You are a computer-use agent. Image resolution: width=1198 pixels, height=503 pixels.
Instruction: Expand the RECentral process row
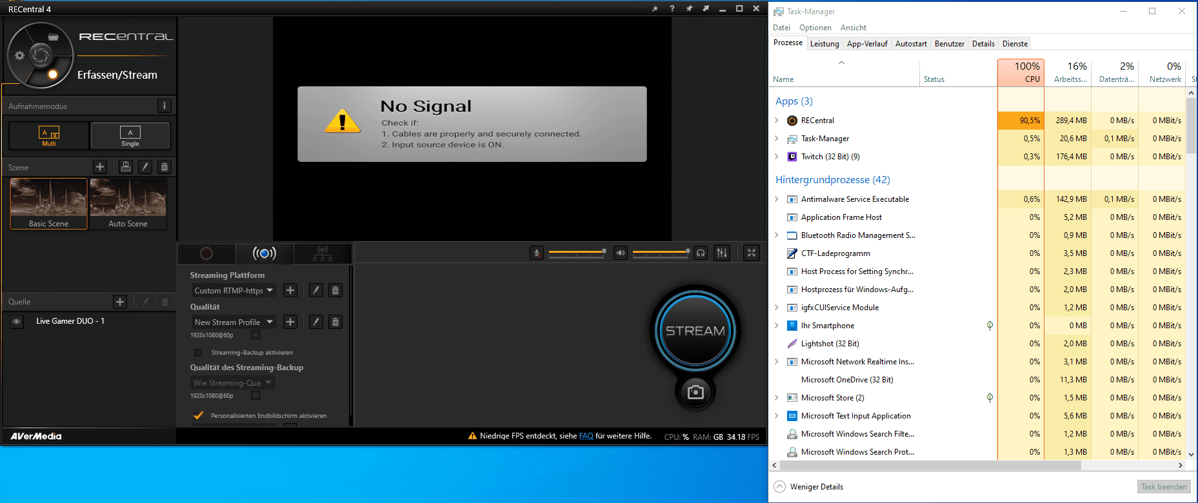tap(777, 121)
